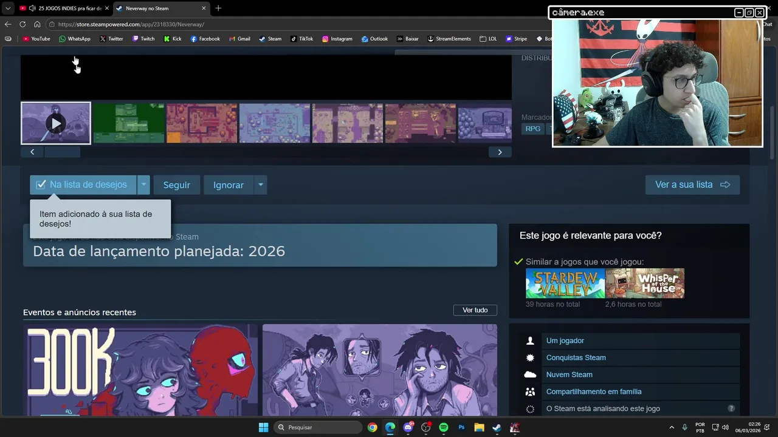Select the 'Neverway no Steam' tab

pyautogui.click(x=161, y=8)
